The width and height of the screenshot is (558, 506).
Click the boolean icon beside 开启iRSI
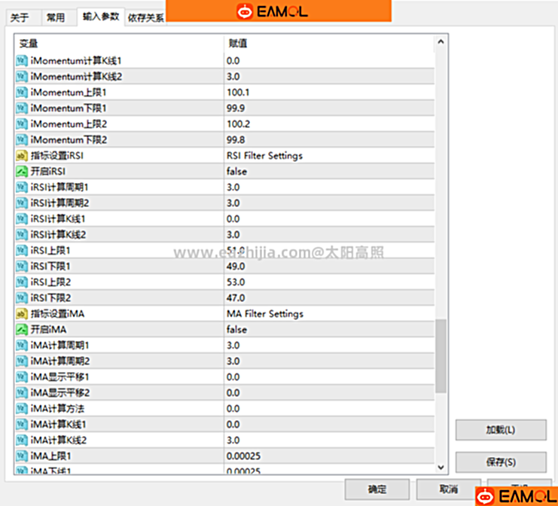(x=21, y=172)
